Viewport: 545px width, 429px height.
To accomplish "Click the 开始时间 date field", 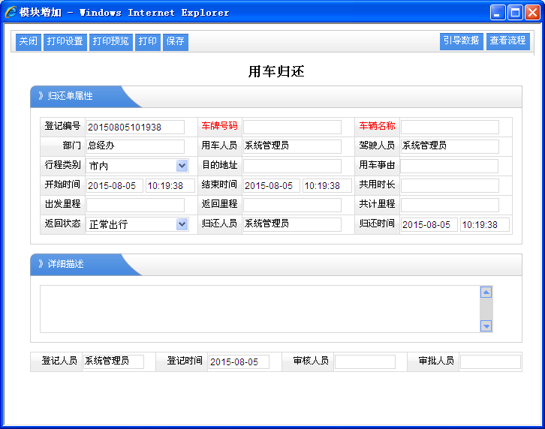I will pyautogui.click(x=114, y=185).
